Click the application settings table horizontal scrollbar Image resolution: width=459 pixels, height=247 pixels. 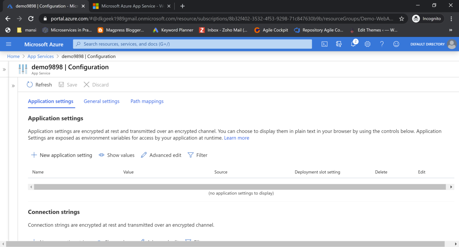click(240, 187)
